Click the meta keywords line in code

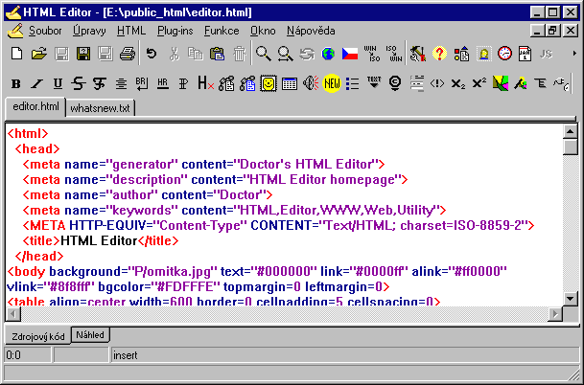click(x=234, y=210)
